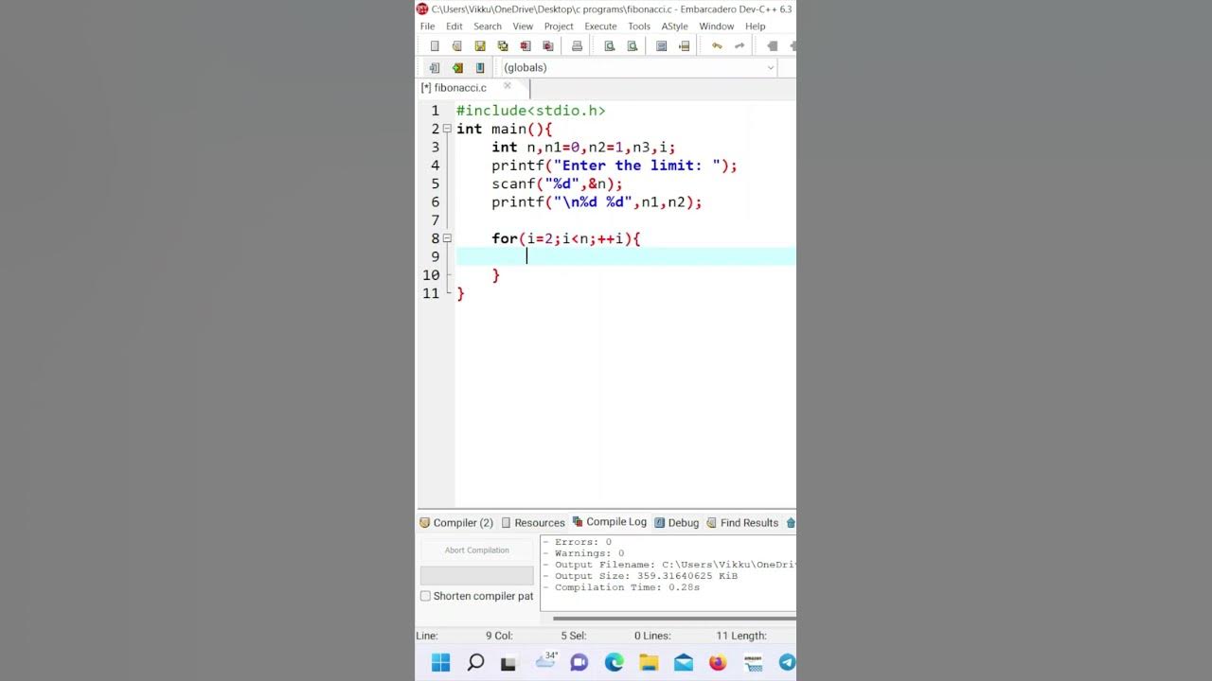
Task: Click the "Enter the limit: " printf line
Action: [615, 166]
